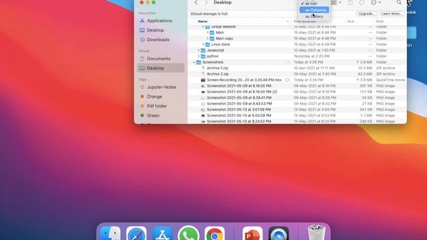Click the Screen Recording movie file icon
Viewport: 427px width, 240px height.
tap(203, 80)
